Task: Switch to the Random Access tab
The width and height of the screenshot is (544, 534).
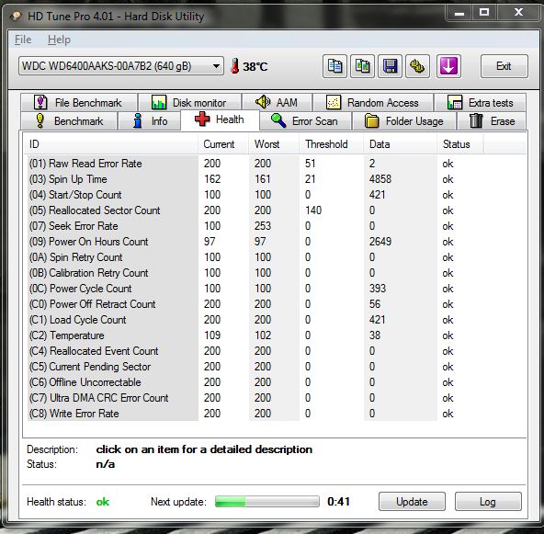Action: [x=372, y=103]
